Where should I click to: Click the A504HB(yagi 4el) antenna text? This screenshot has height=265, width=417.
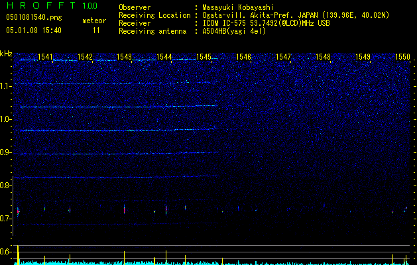pos(234,31)
